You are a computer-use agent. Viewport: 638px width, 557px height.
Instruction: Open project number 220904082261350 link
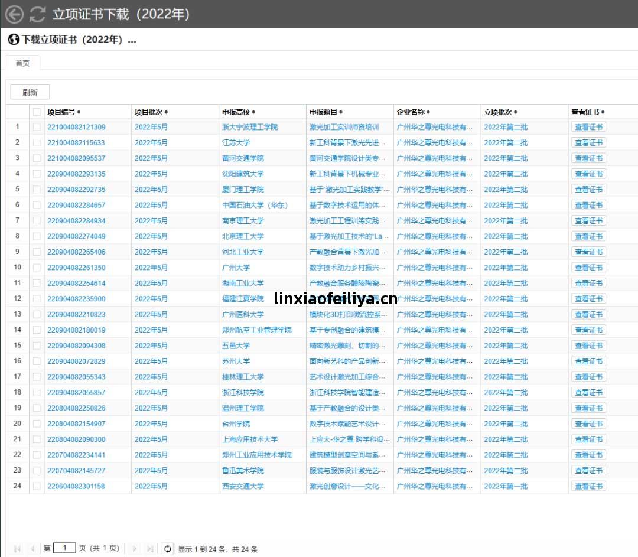click(x=76, y=268)
